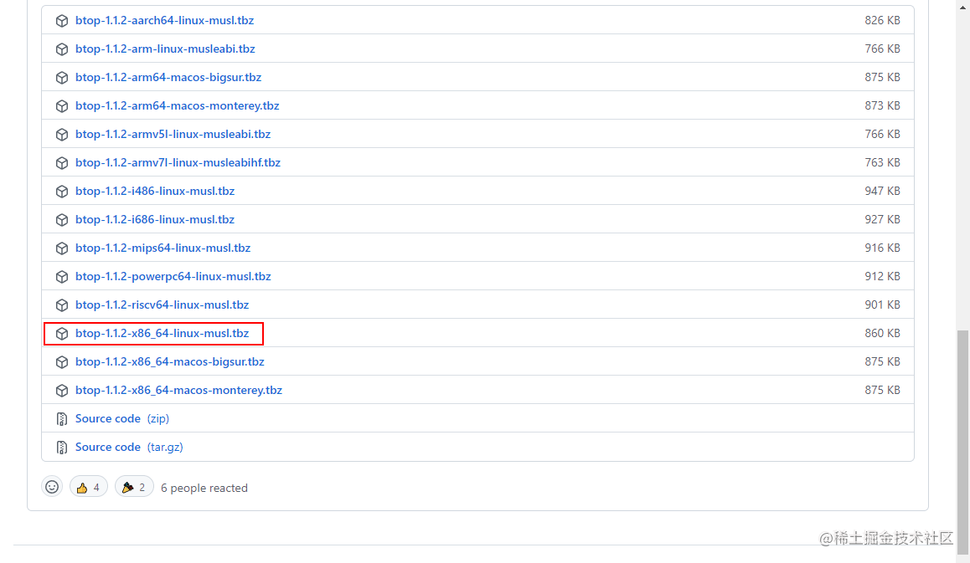Download Source code (tar.gz) archive
This screenshot has width=970, height=563.
[x=129, y=447]
